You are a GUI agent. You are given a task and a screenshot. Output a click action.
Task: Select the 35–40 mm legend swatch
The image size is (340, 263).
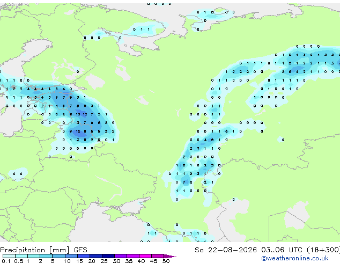pyautogui.click(x=132, y=256)
